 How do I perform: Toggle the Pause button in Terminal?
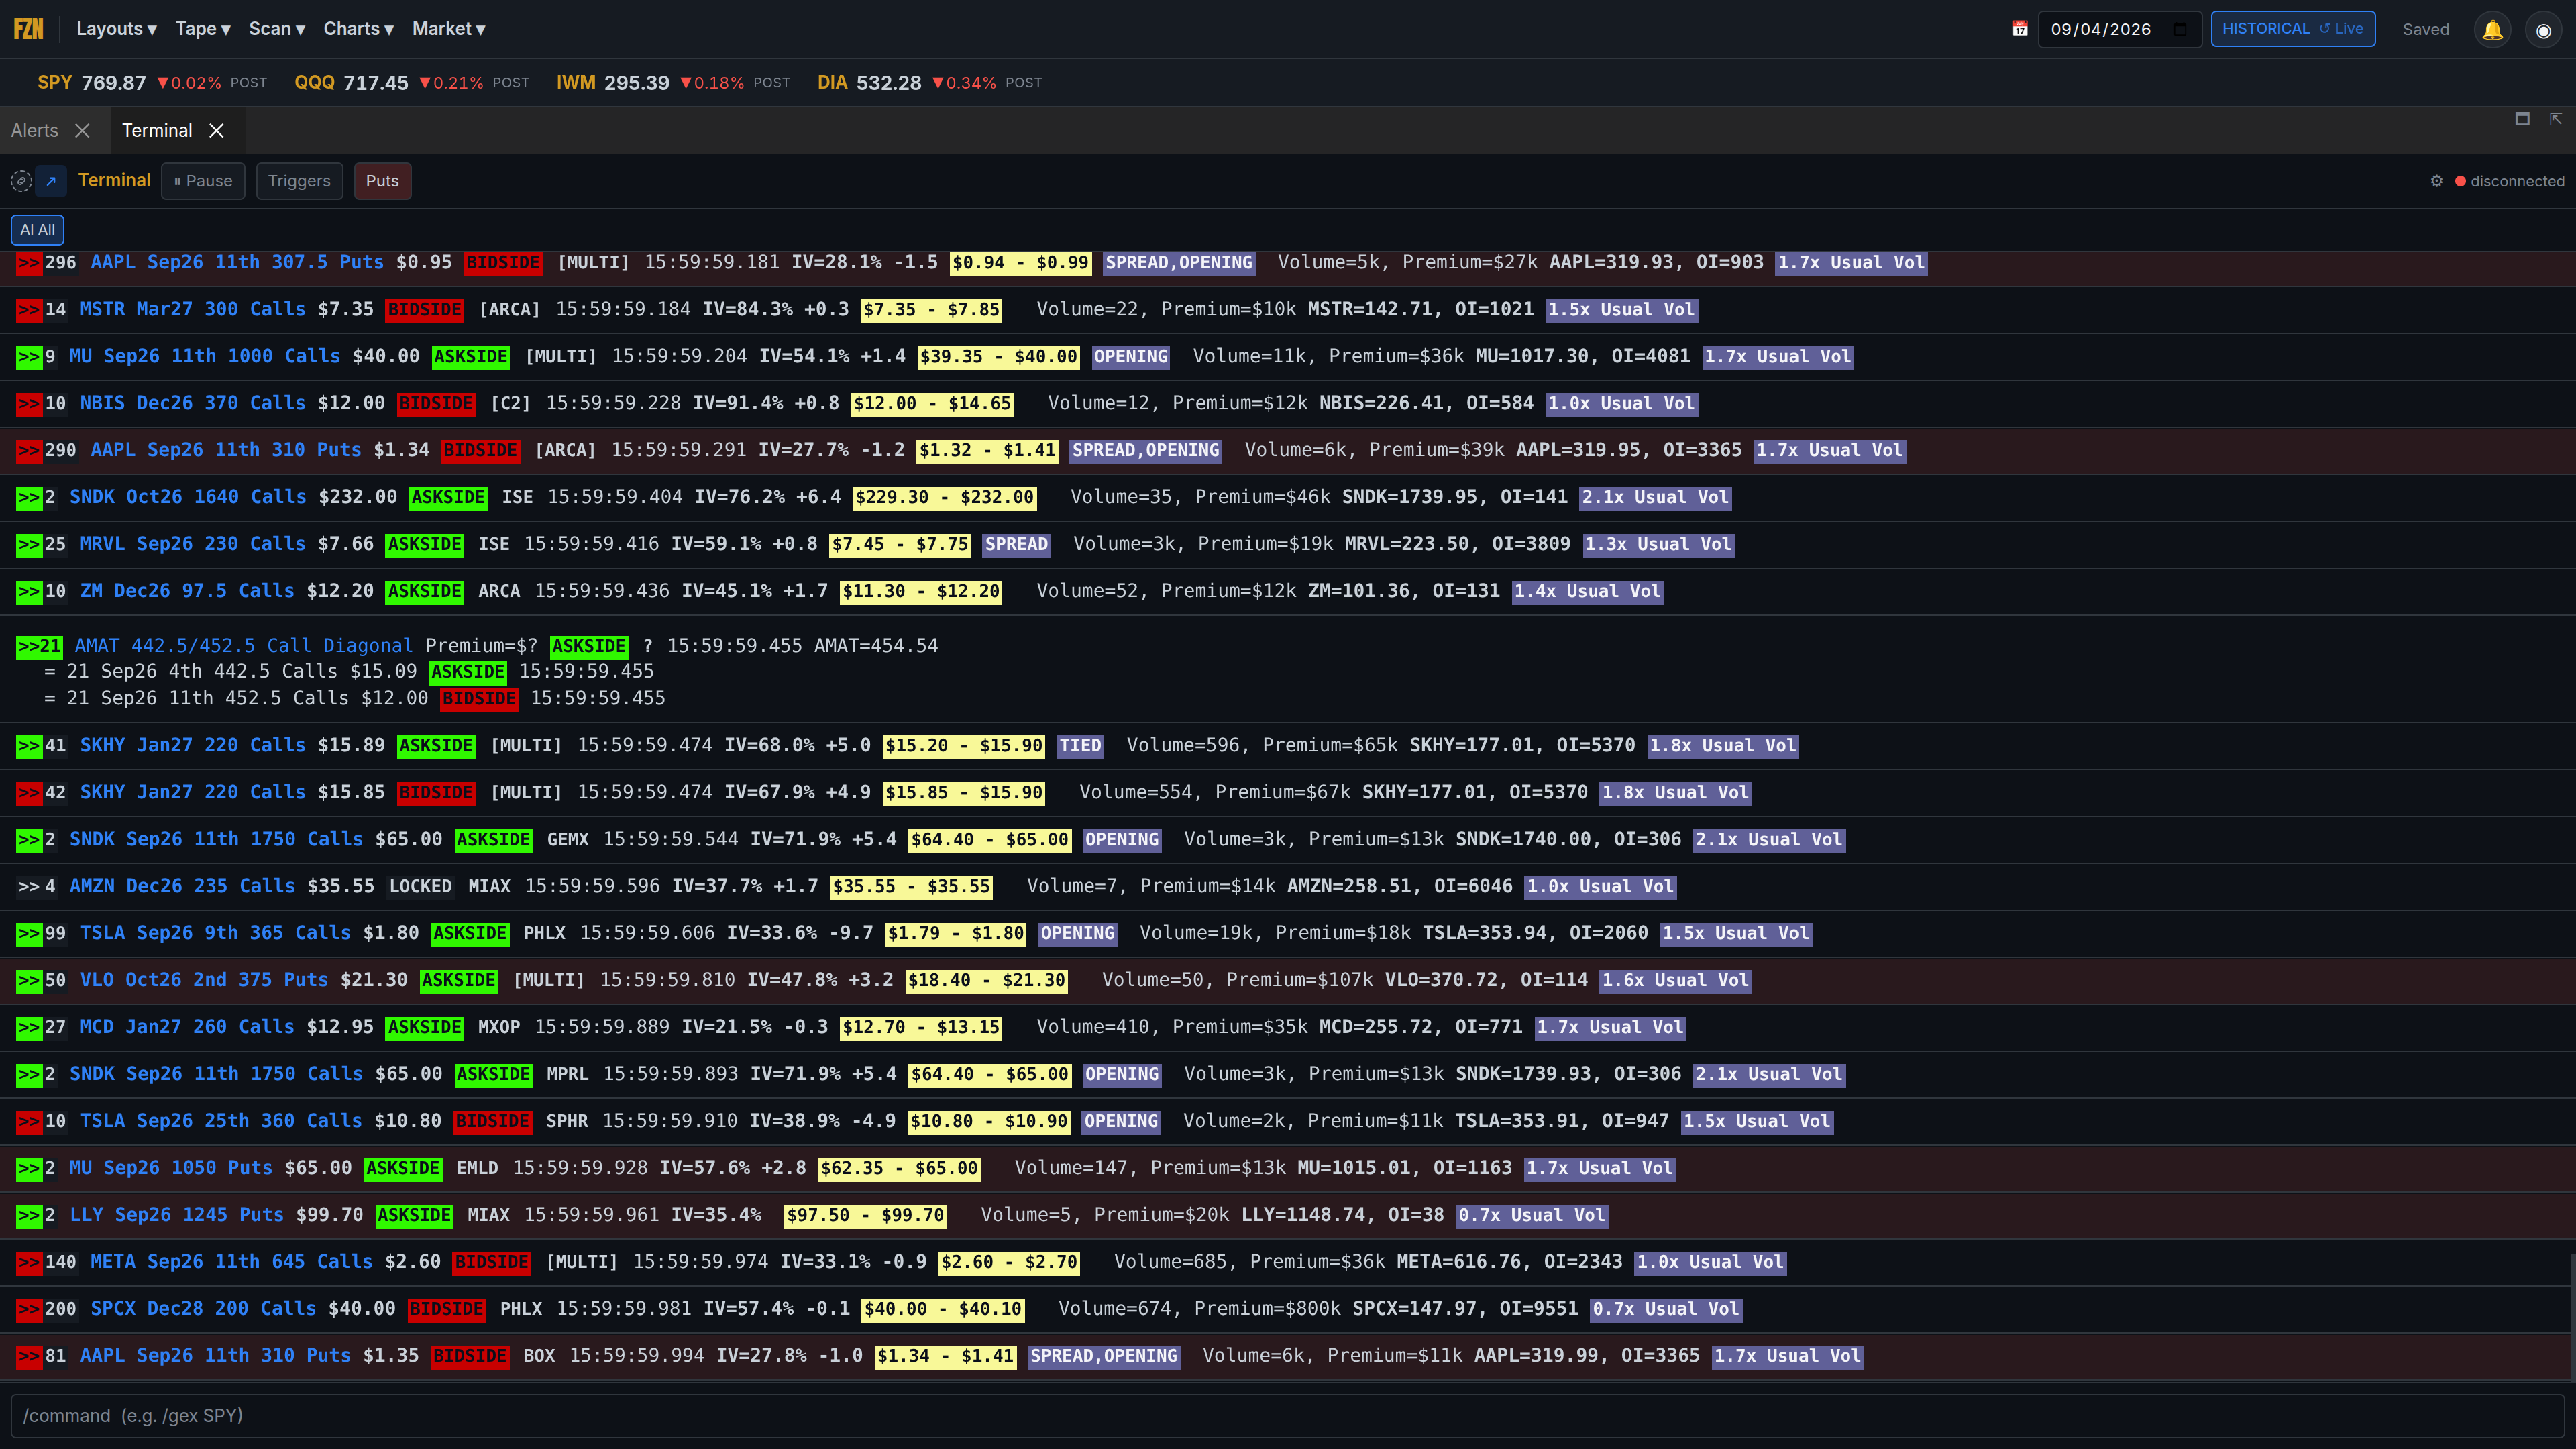coord(203,181)
